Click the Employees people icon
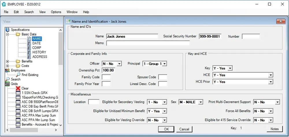 pos(8,70)
